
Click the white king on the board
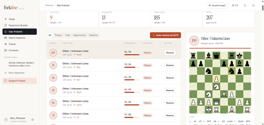pyautogui.click(x=209, y=109)
